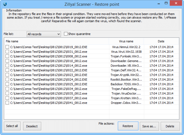The width and height of the screenshot is (184, 135).
Task: Sort by the Virus name column header
Action: [126, 41]
